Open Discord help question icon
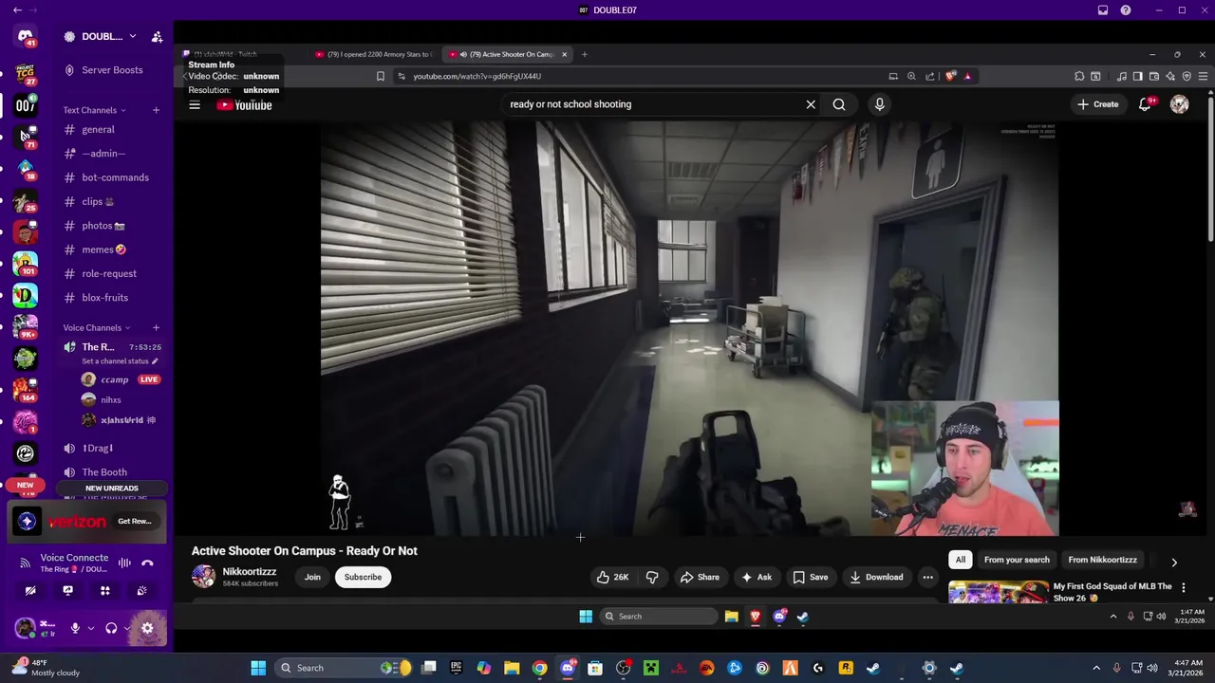Screen dimensions: 1215x683 click(1126, 10)
